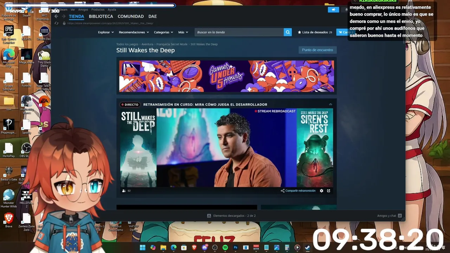450x253 pixels.
Task: Open Discord from the taskbar
Action: (205, 247)
